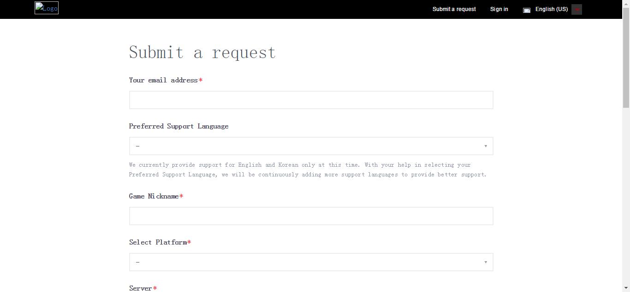Focus the Game Nickname text field
This screenshot has width=630, height=292.
[311, 216]
